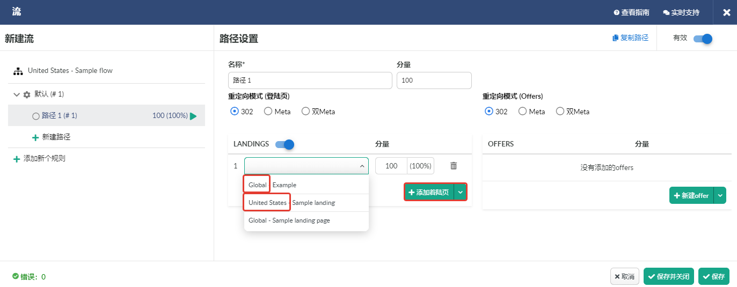Click the 添加着陆页 button
Viewport: 737px width, 287px height.
click(x=429, y=192)
